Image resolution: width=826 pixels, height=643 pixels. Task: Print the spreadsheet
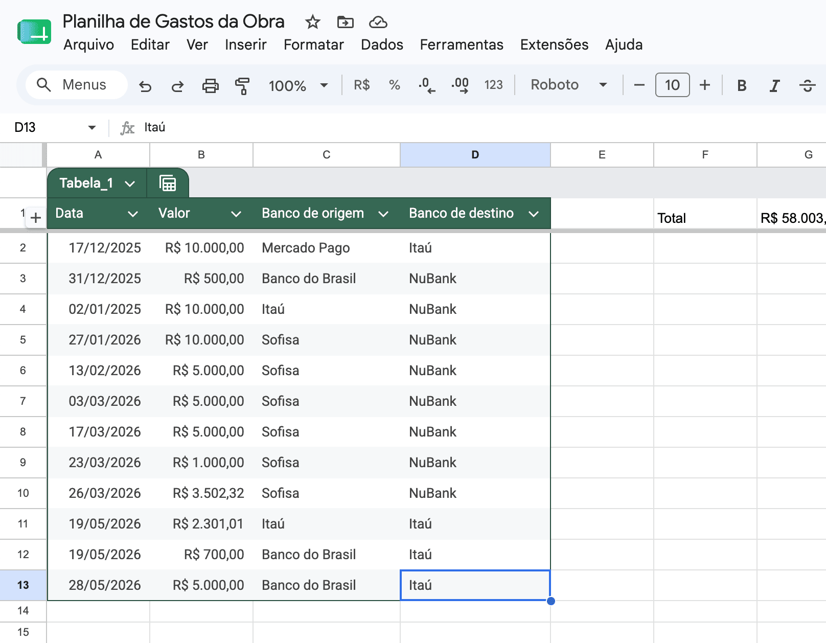pyautogui.click(x=210, y=85)
